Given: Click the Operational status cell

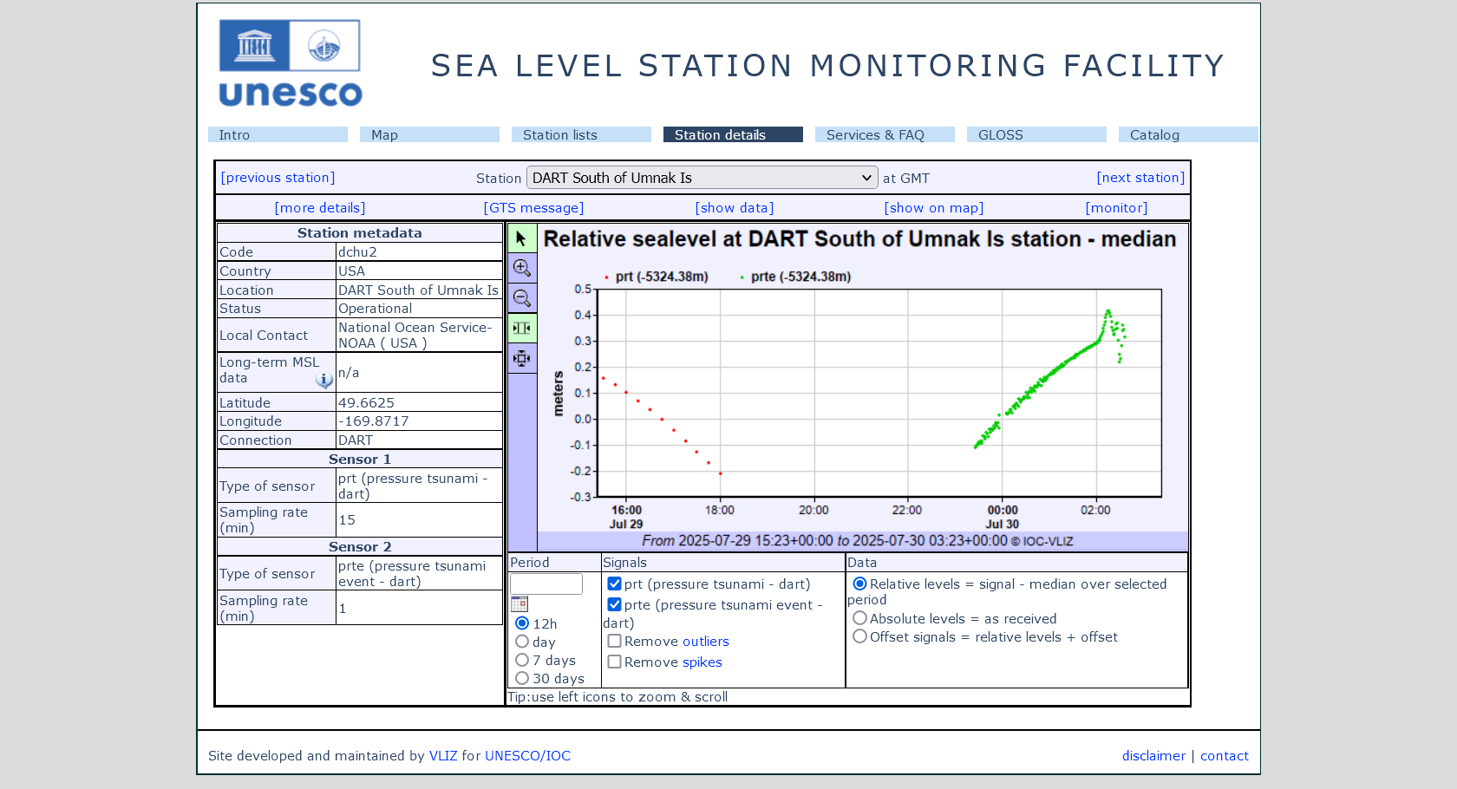Looking at the screenshot, I should point(419,309).
